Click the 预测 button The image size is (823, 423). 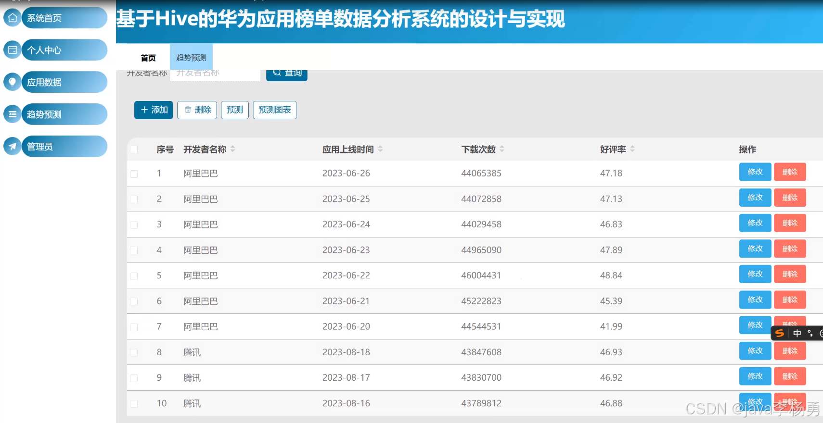(235, 110)
